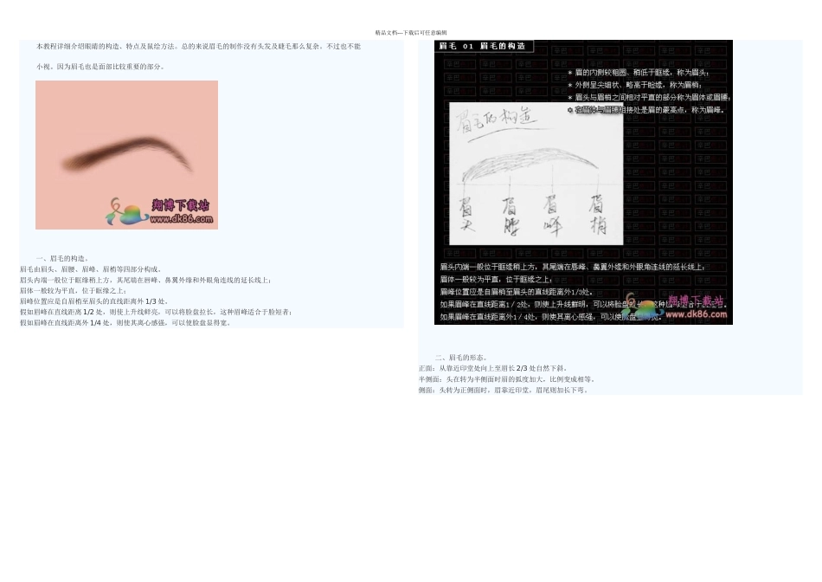Click the white caption starting "眉峰位置应是自眉梢至眉头" in the black image
This screenshot has width=822, height=582.
click(x=517, y=293)
